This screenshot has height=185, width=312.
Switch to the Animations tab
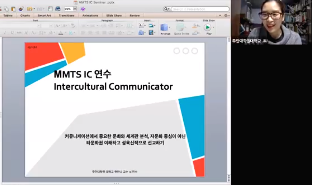point(90,15)
